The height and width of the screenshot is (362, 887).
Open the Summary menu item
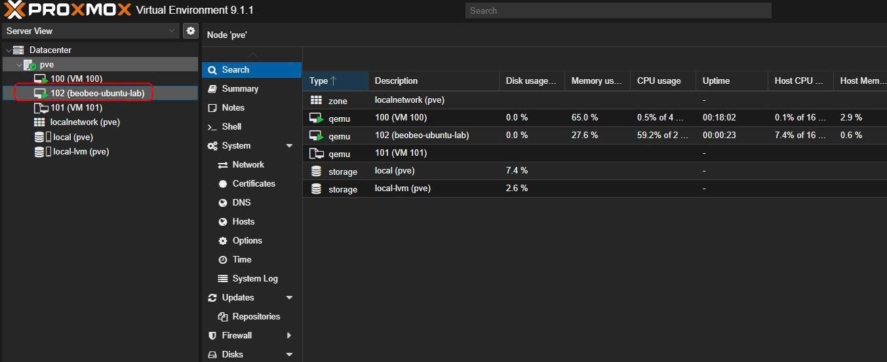[240, 88]
